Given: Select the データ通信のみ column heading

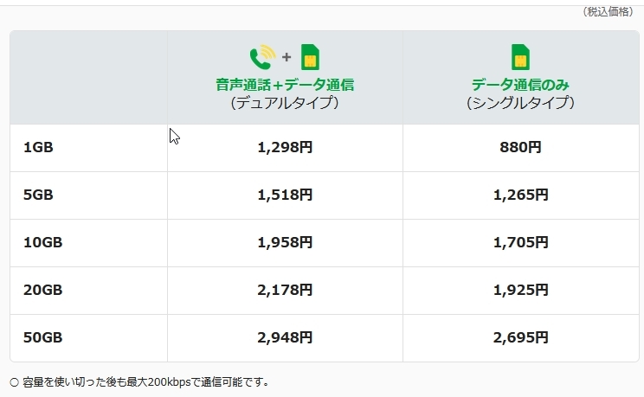Looking at the screenshot, I should [x=520, y=85].
